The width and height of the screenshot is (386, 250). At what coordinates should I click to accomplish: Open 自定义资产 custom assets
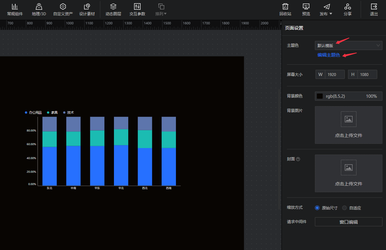[x=63, y=10]
